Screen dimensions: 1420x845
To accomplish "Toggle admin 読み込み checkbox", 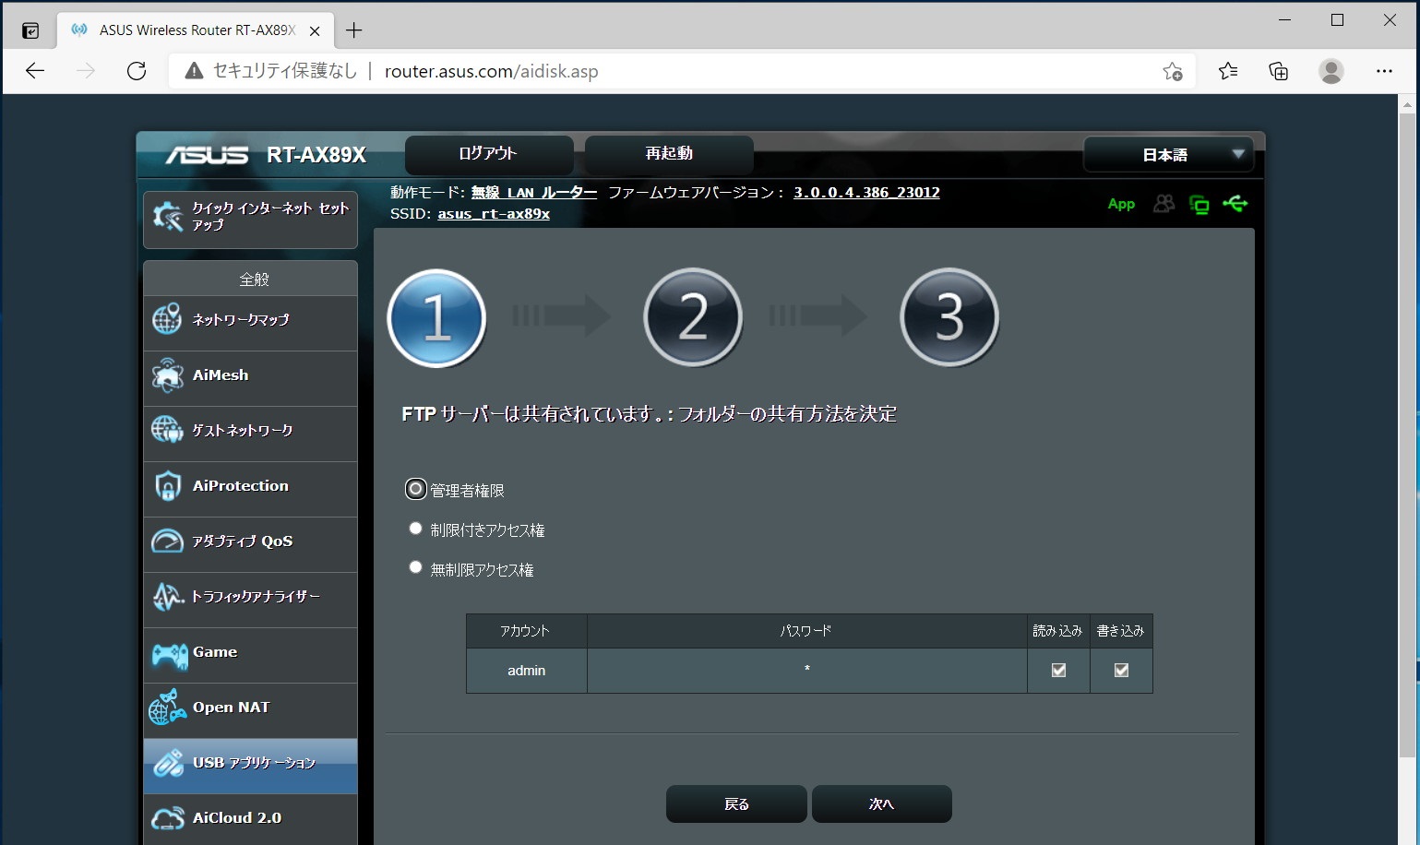I will (x=1058, y=671).
